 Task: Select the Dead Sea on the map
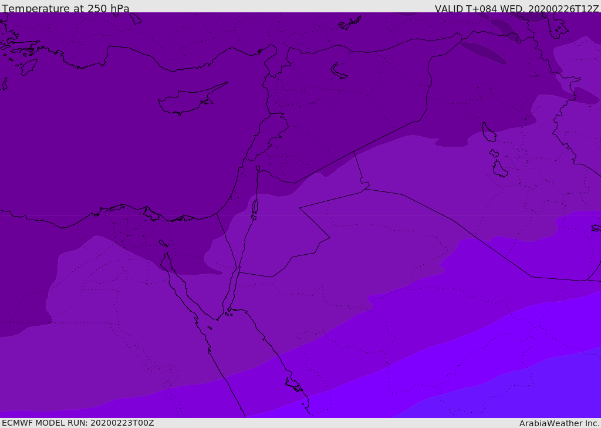[255, 207]
